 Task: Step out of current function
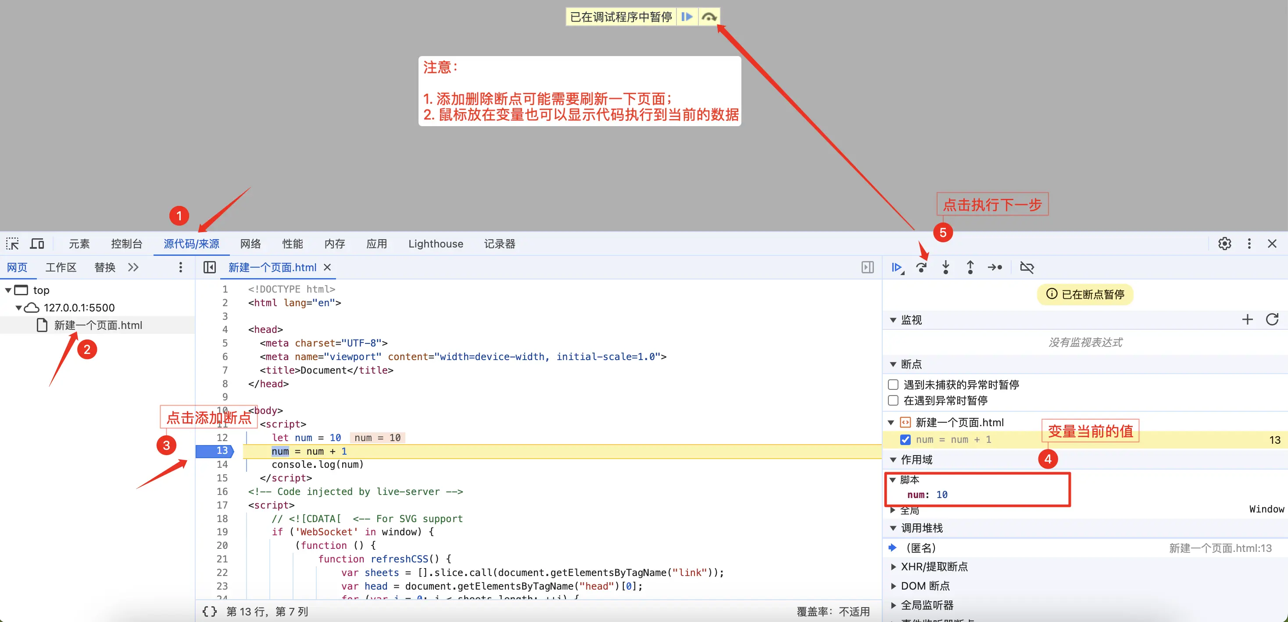(x=970, y=268)
